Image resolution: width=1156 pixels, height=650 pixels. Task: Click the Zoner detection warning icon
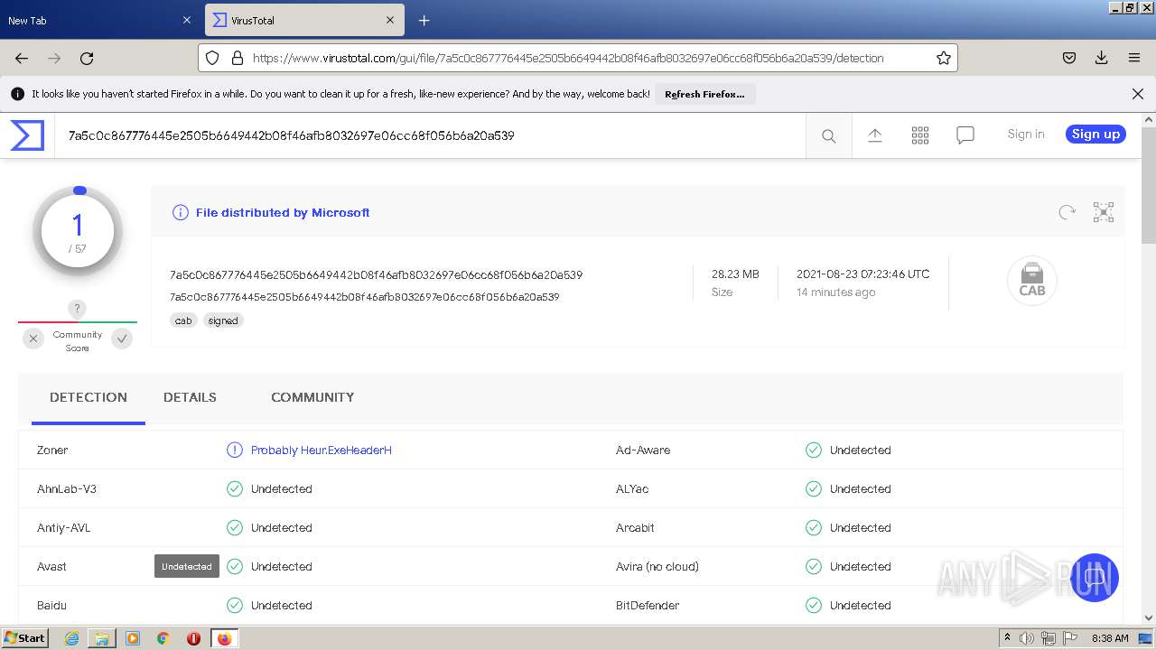pos(235,450)
